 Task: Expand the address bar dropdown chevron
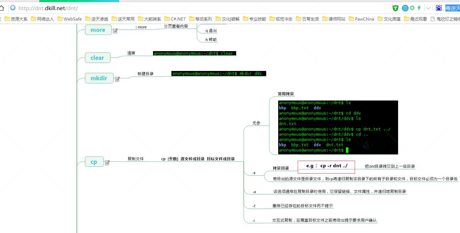pos(428,8)
